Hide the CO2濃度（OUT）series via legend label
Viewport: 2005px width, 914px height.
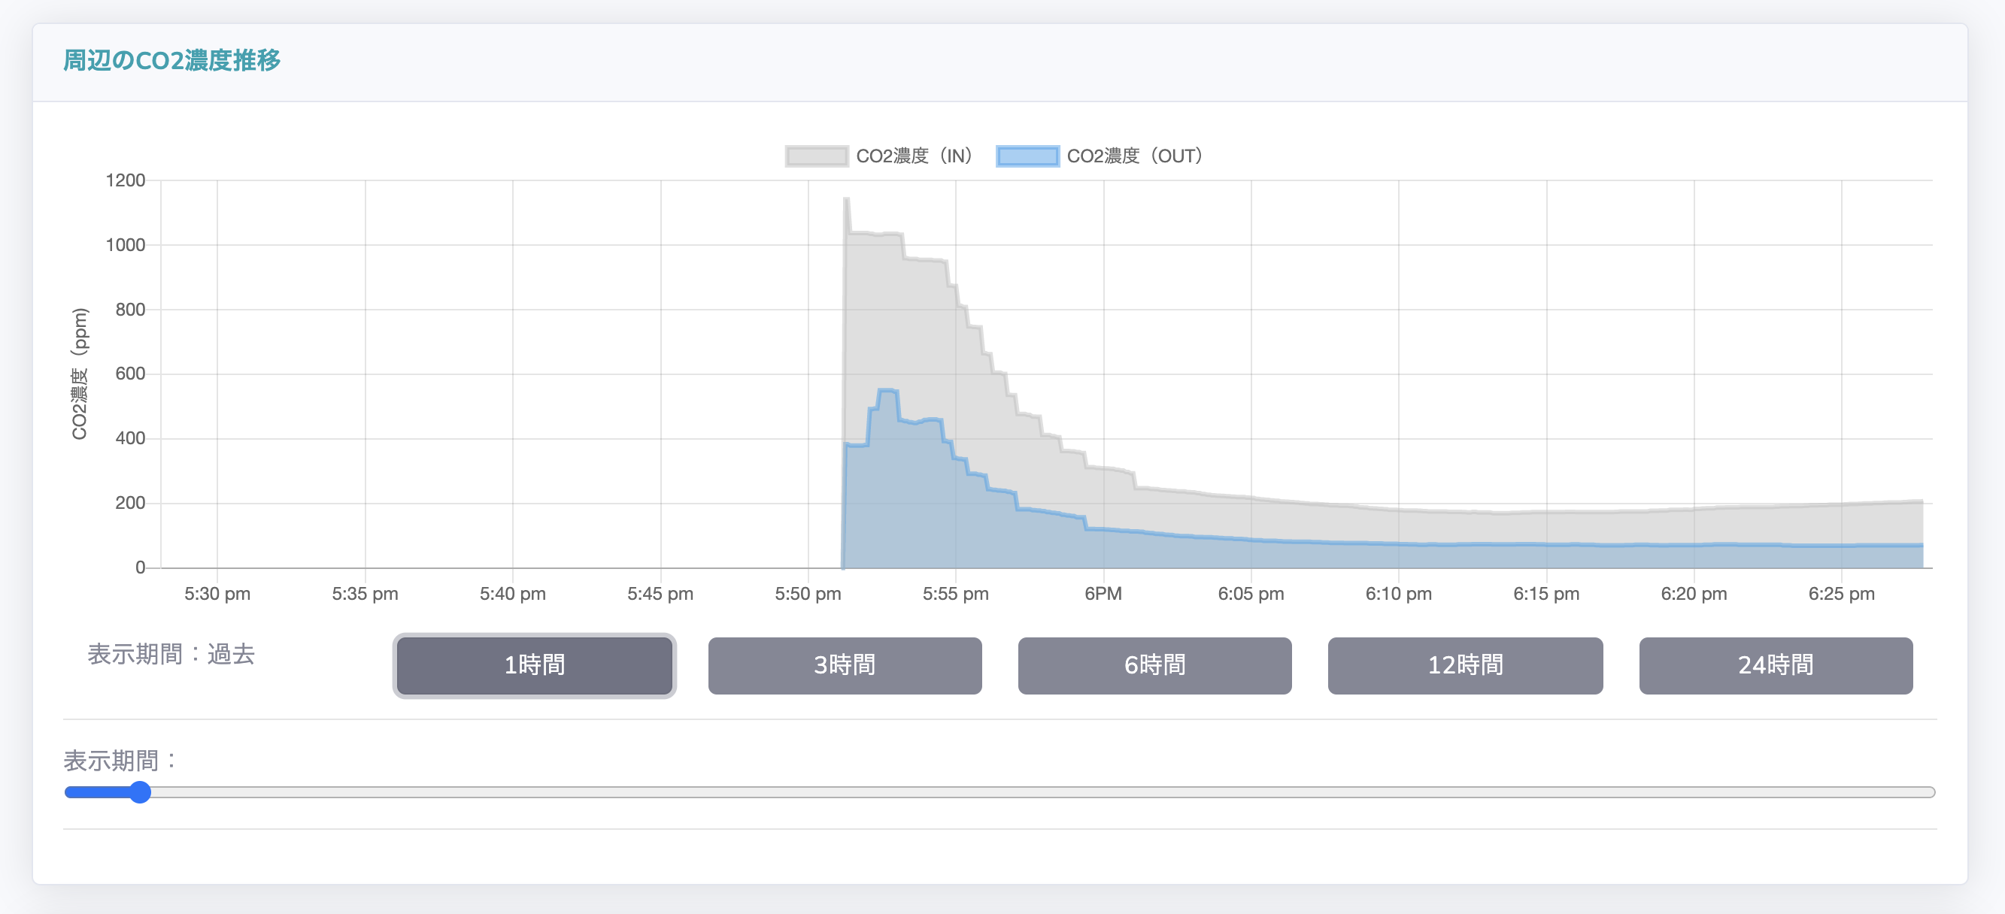click(1134, 156)
